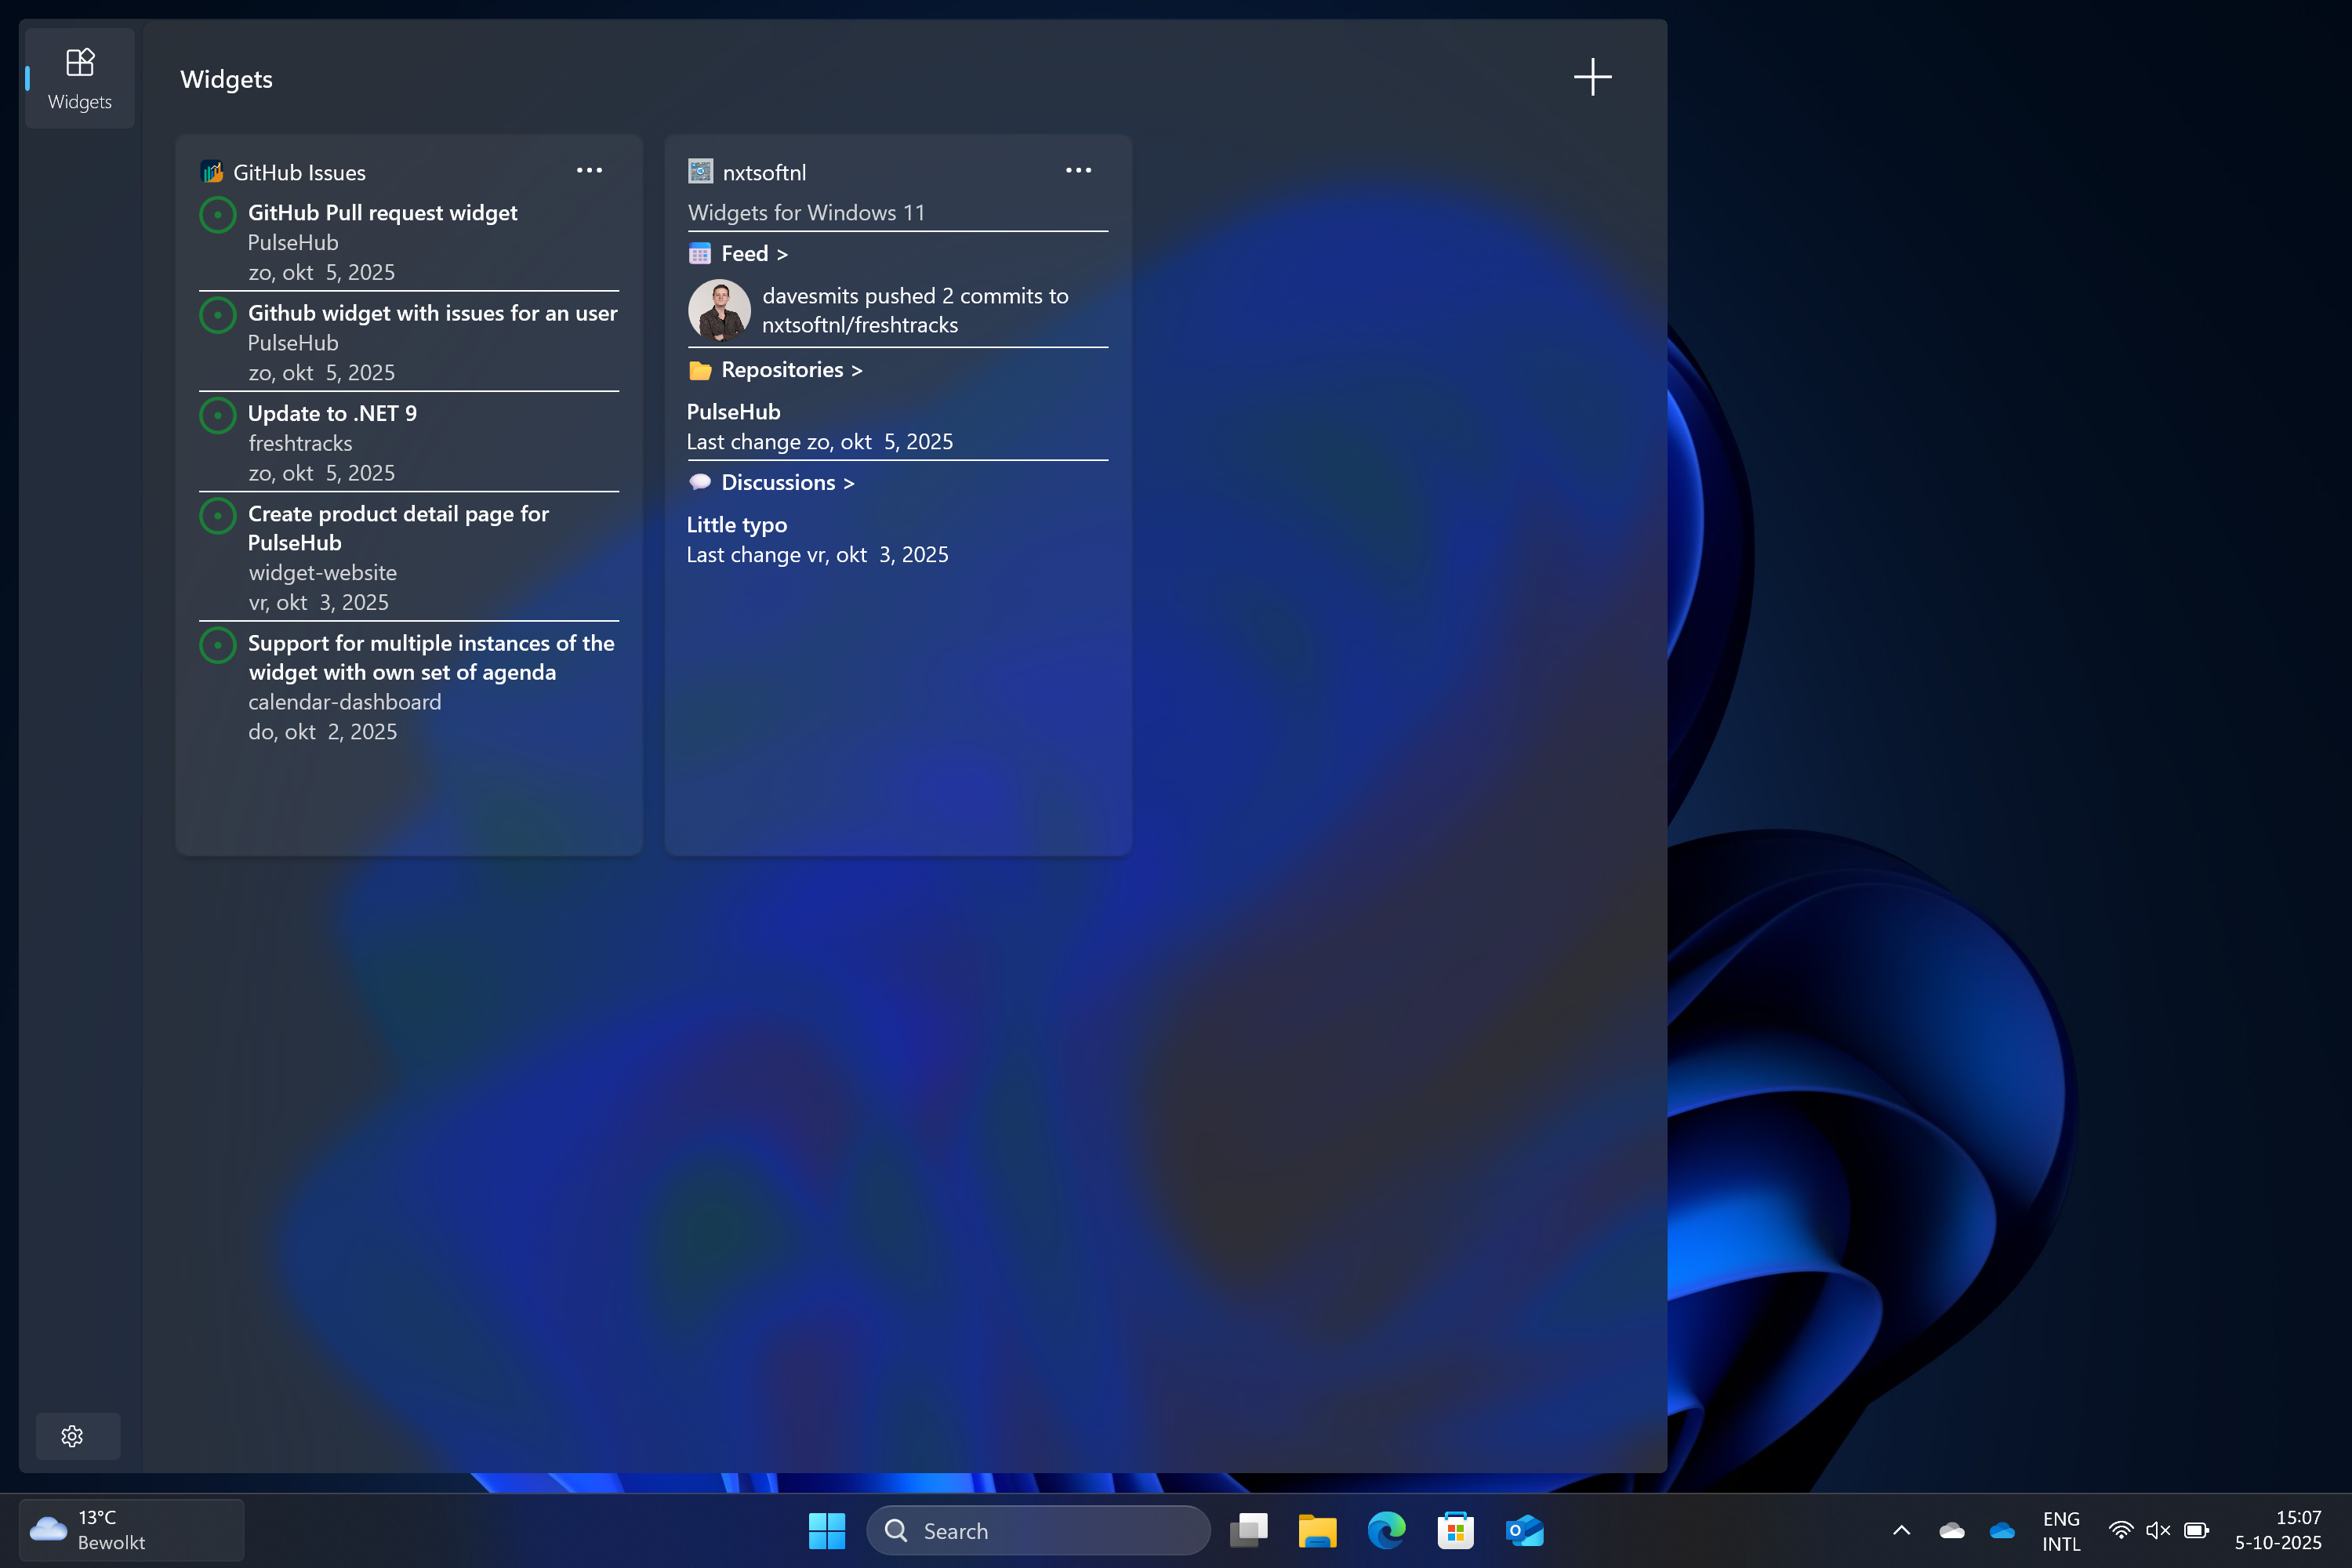Image resolution: width=2352 pixels, height=1568 pixels.
Task: Open the PulseHub repository link
Action: 733,412
